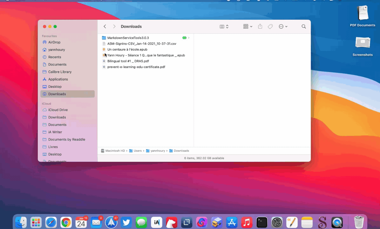The image size is (380, 229).
Task: Open Pages in the Dock
Action: (x=292, y=222)
